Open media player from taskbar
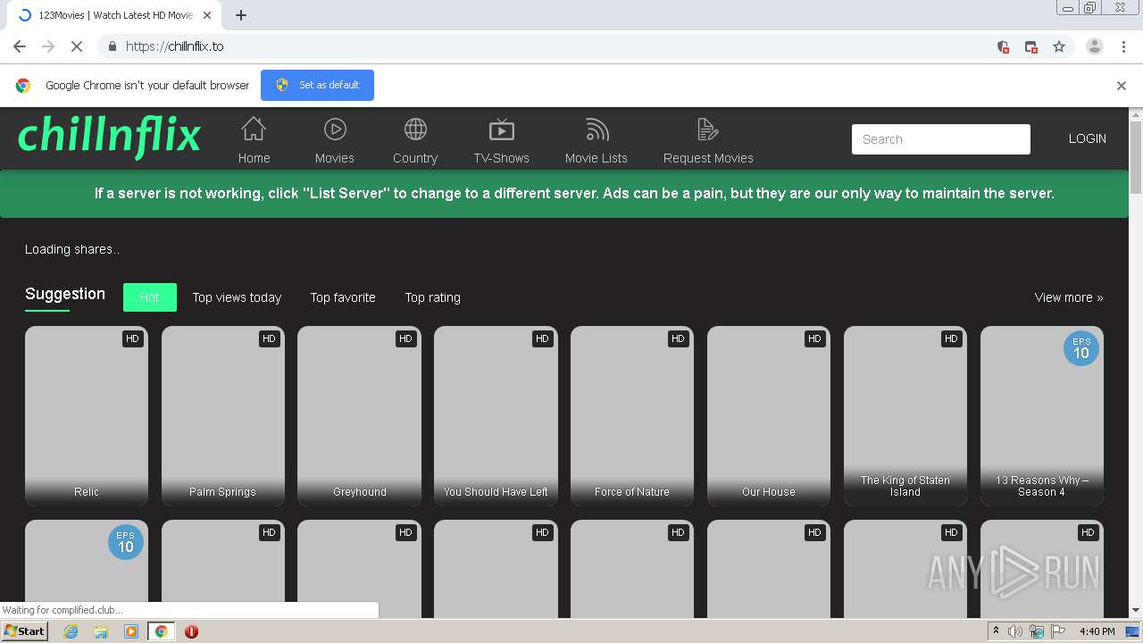 [131, 631]
